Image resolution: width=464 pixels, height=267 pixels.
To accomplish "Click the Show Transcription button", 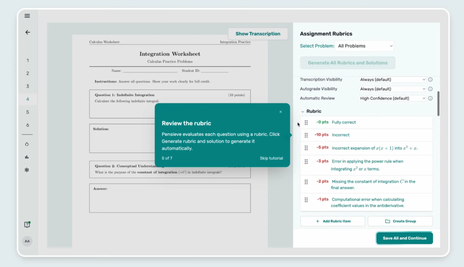I will pyautogui.click(x=258, y=34).
